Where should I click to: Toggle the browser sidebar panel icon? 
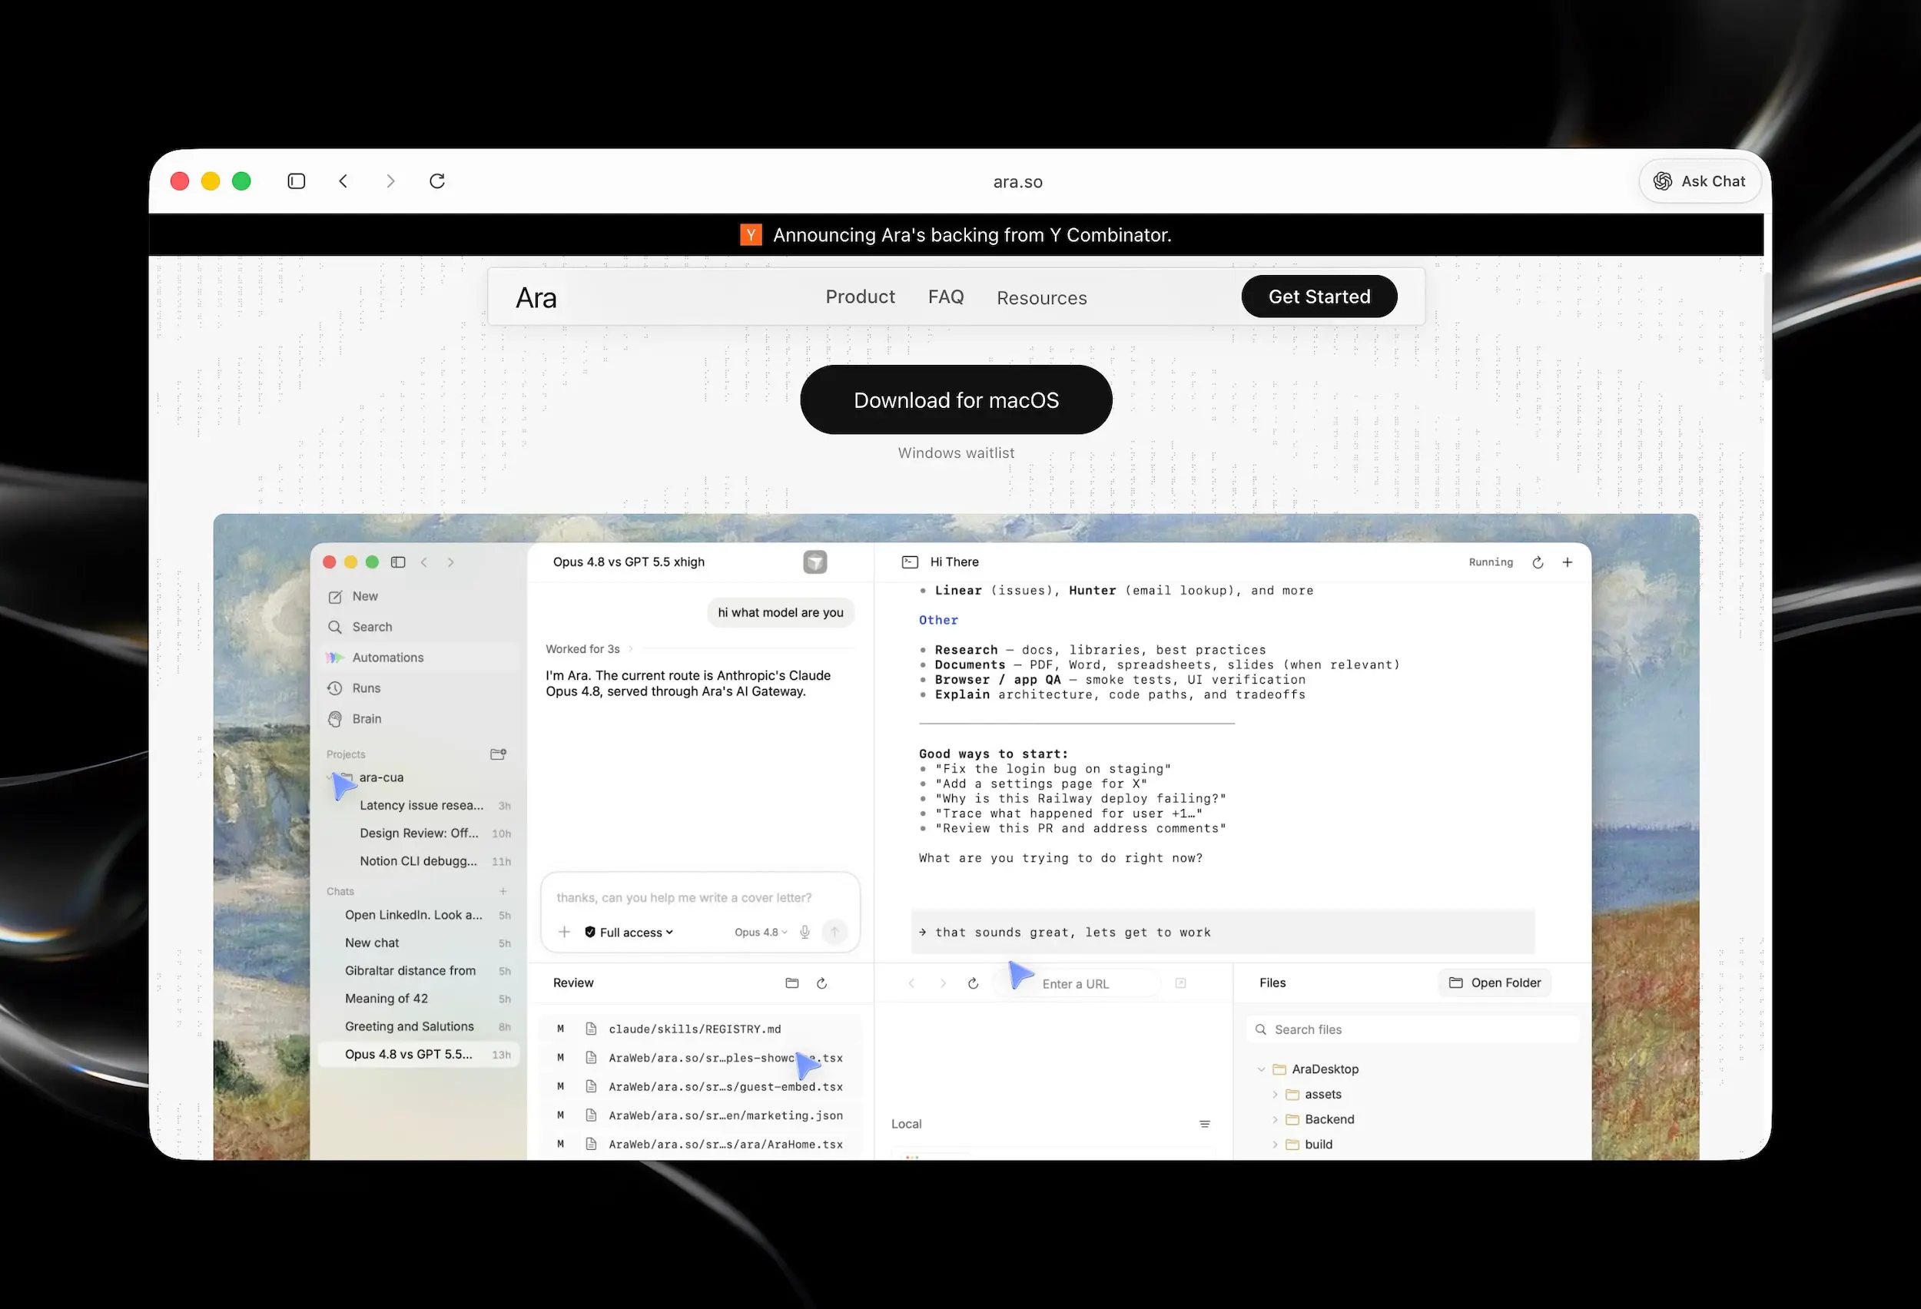pyautogui.click(x=296, y=181)
